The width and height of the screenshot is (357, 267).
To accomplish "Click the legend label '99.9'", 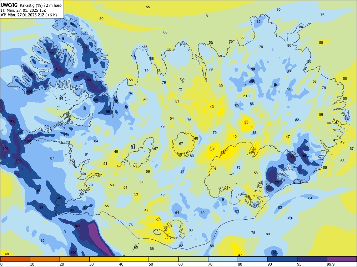I will (331, 264).
